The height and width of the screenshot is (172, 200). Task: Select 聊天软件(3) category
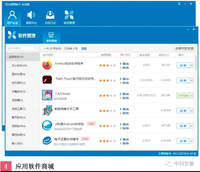click(x=19, y=117)
